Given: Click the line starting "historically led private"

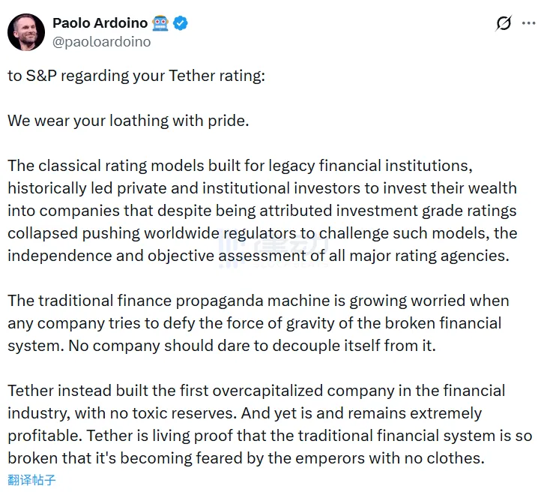Looking at the screenshot, I should pyautogui.click(x=262, y=187).
